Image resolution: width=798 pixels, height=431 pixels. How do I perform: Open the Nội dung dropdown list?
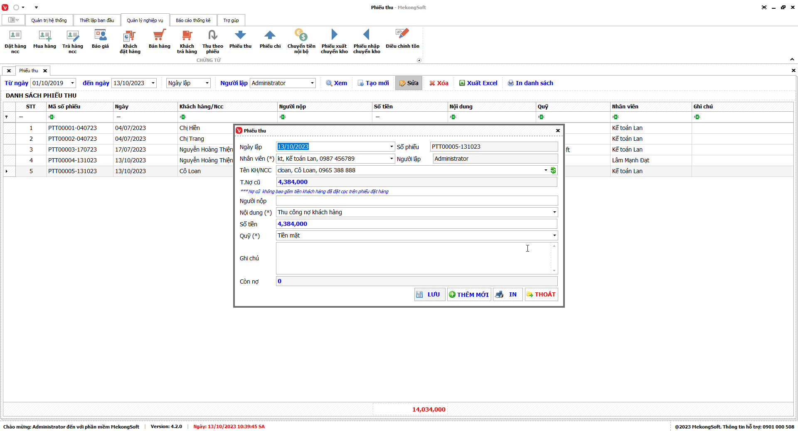point(554,212)
